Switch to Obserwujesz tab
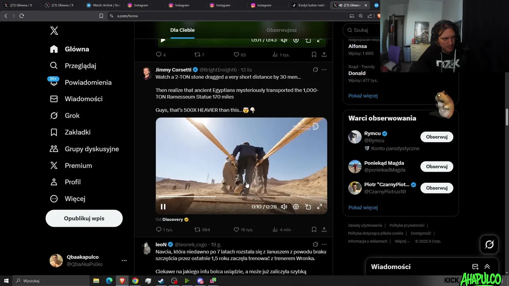509x286 pixels. [282, 30]
